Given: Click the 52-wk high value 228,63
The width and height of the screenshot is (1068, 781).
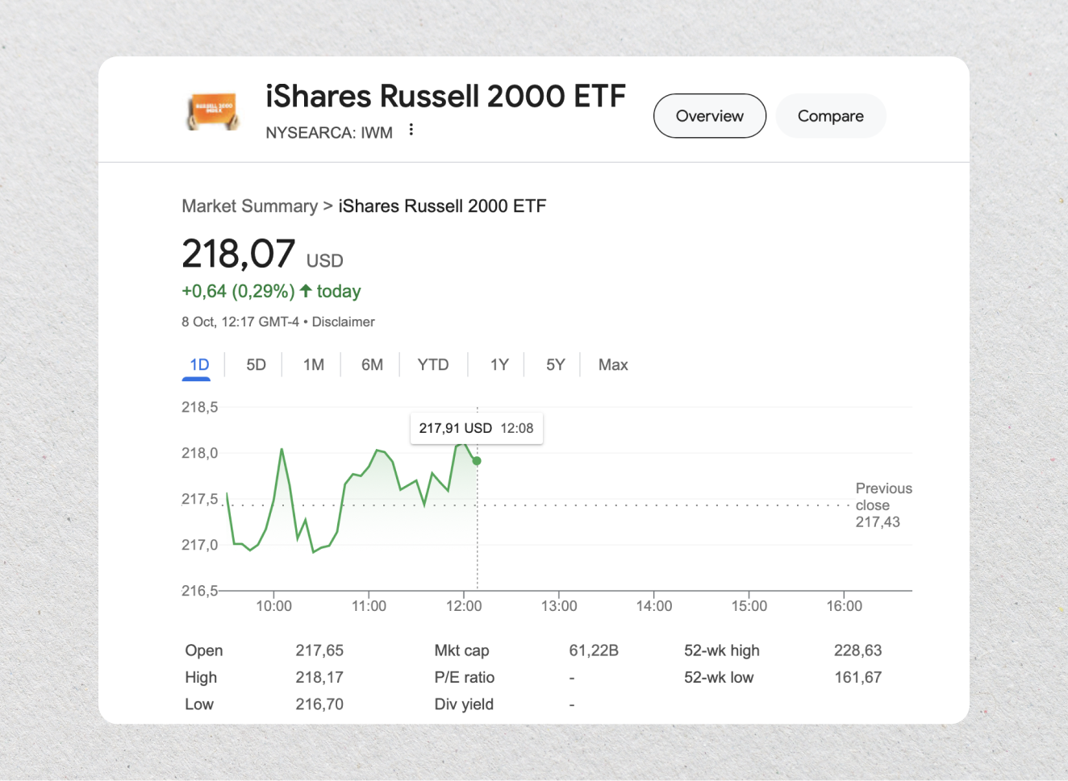Looking at the screenshot, I should click(857, 650).
